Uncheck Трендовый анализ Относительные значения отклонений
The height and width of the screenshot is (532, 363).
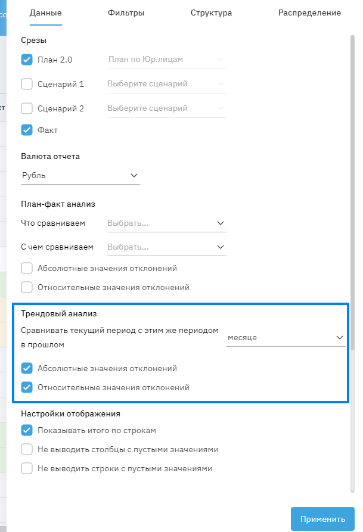pos(27,387)
